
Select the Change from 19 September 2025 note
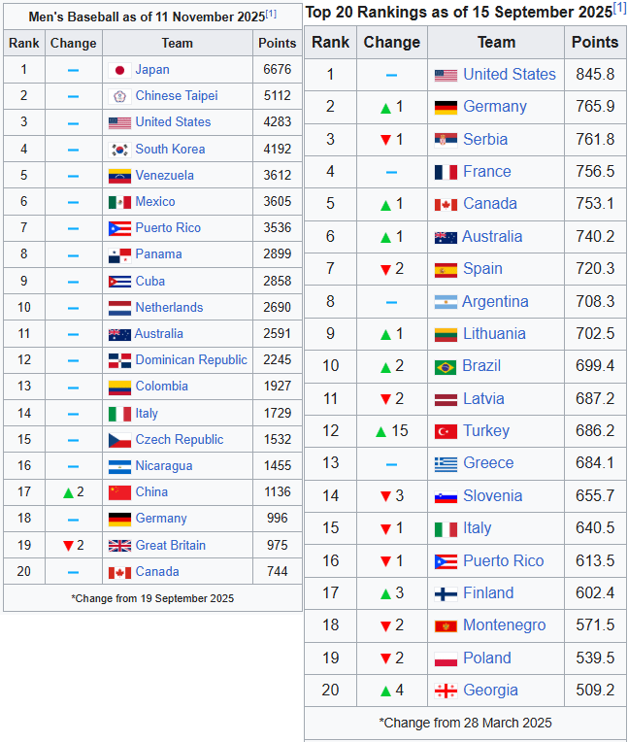tap(152, 598)
